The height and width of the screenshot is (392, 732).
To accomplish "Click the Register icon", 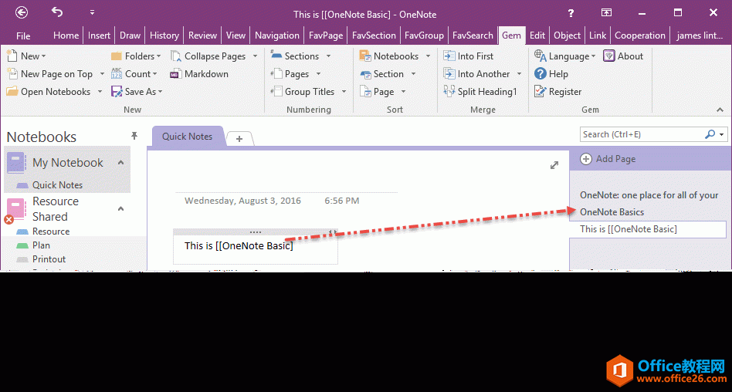I will point(541,92).
